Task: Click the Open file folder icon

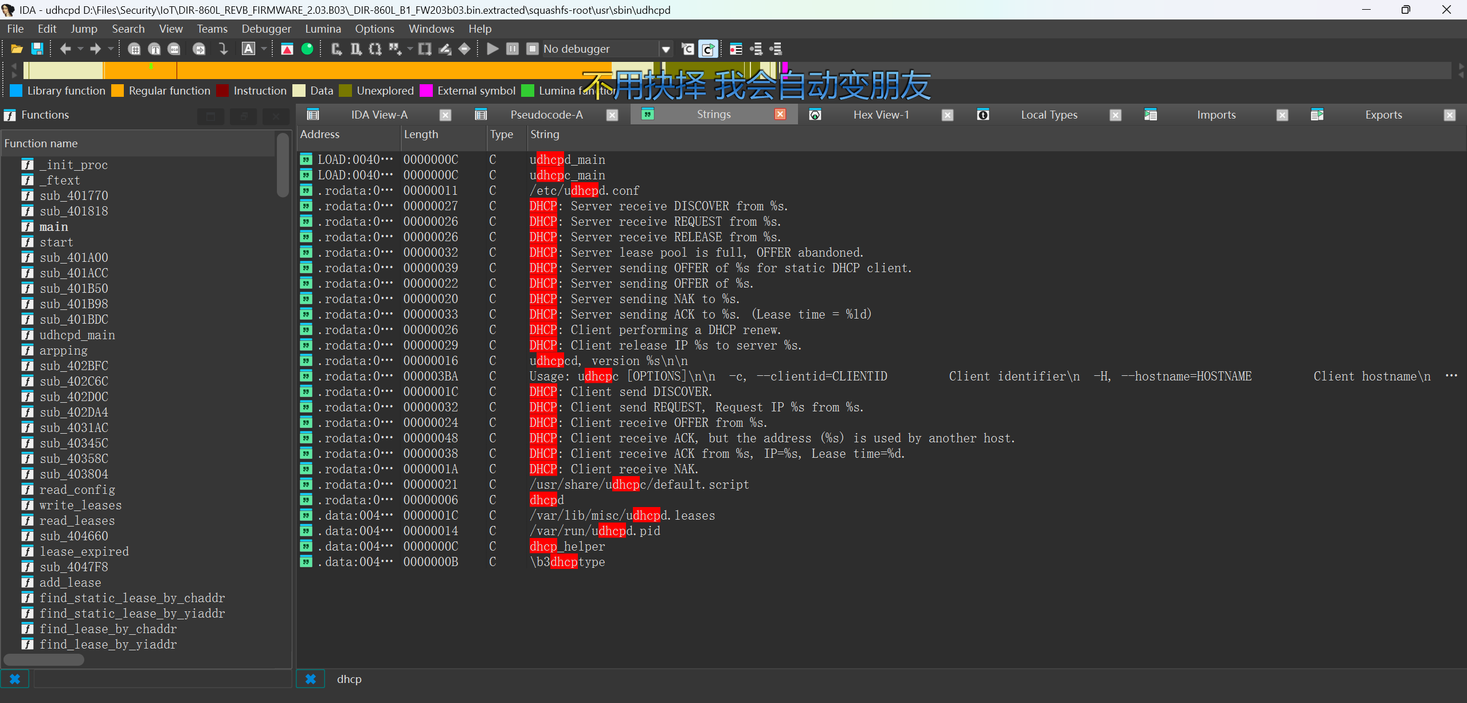Action: tap(17, 49)
